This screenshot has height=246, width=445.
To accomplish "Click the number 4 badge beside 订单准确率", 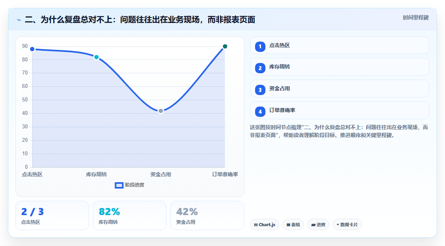I will pos(260,112).
